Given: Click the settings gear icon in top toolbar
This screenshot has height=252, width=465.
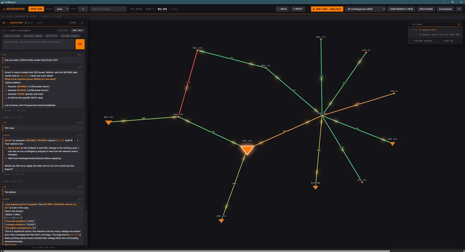Looking at the screenshot, I should coord(459,9).
